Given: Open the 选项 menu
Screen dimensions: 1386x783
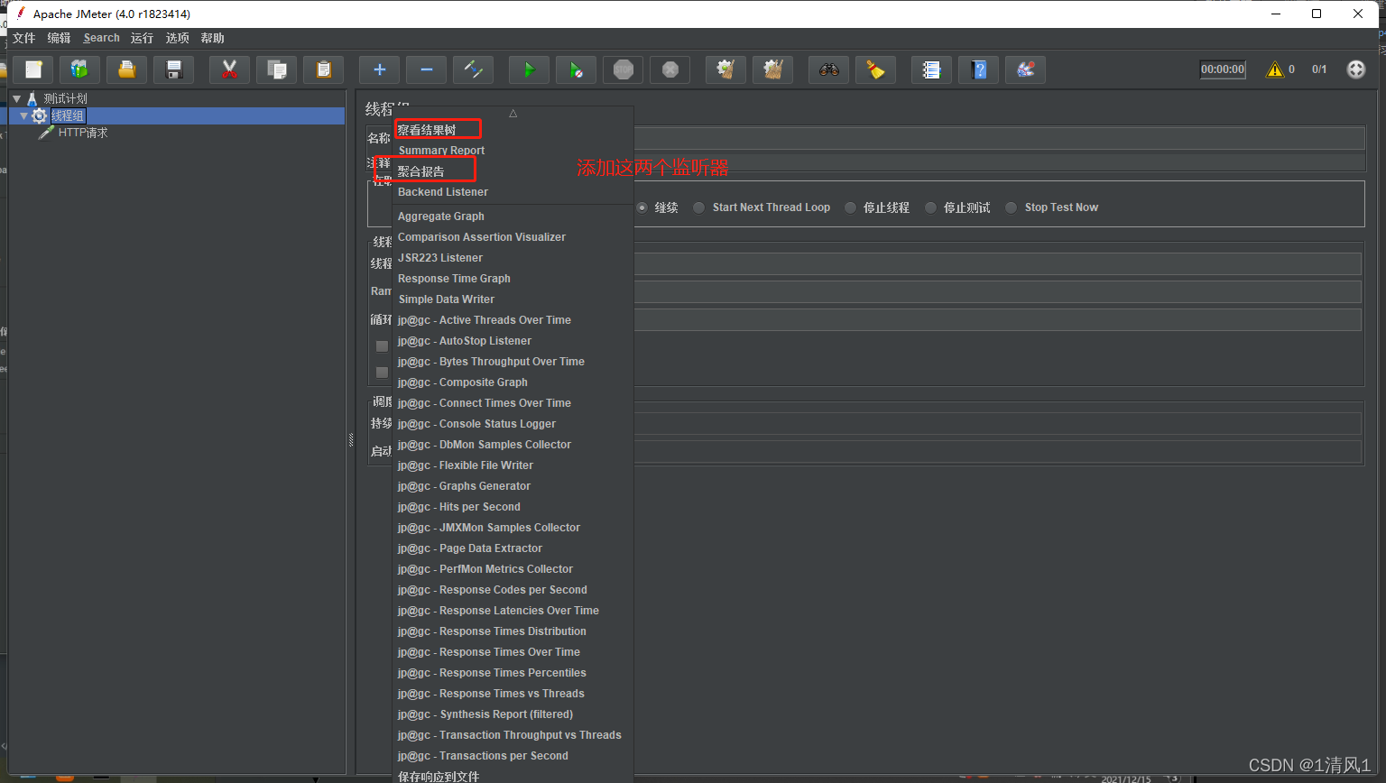Looking at the screenshot, I should click(x=177, y=38).
